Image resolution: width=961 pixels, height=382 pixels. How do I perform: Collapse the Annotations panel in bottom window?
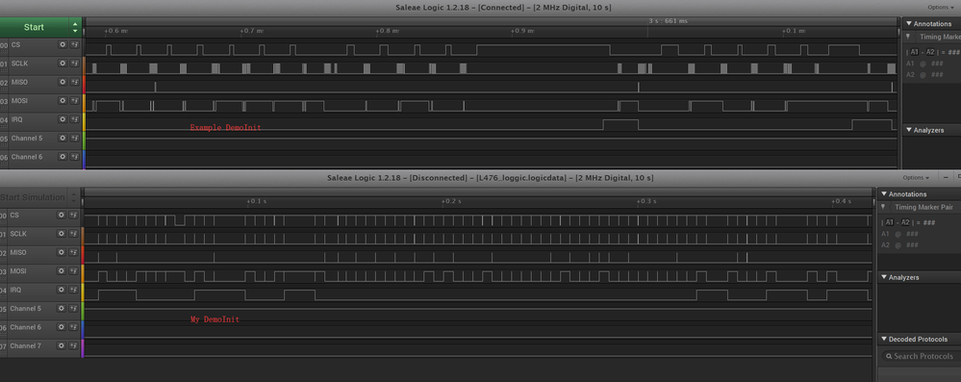pos(884,194)
